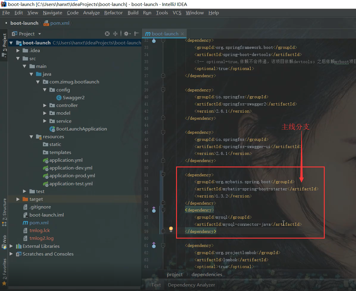Click the locate/scroll-from-source target icon

pos(107,34)
